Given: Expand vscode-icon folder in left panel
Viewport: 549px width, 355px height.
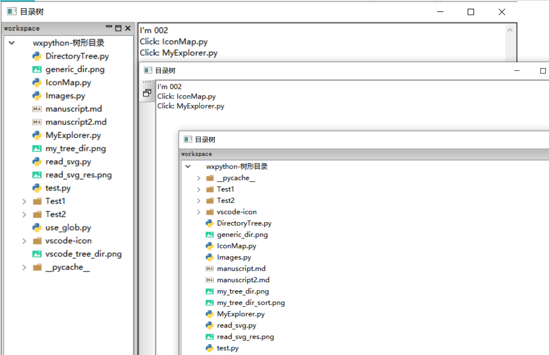Looking at the screenshot, I should click(24, 241).
